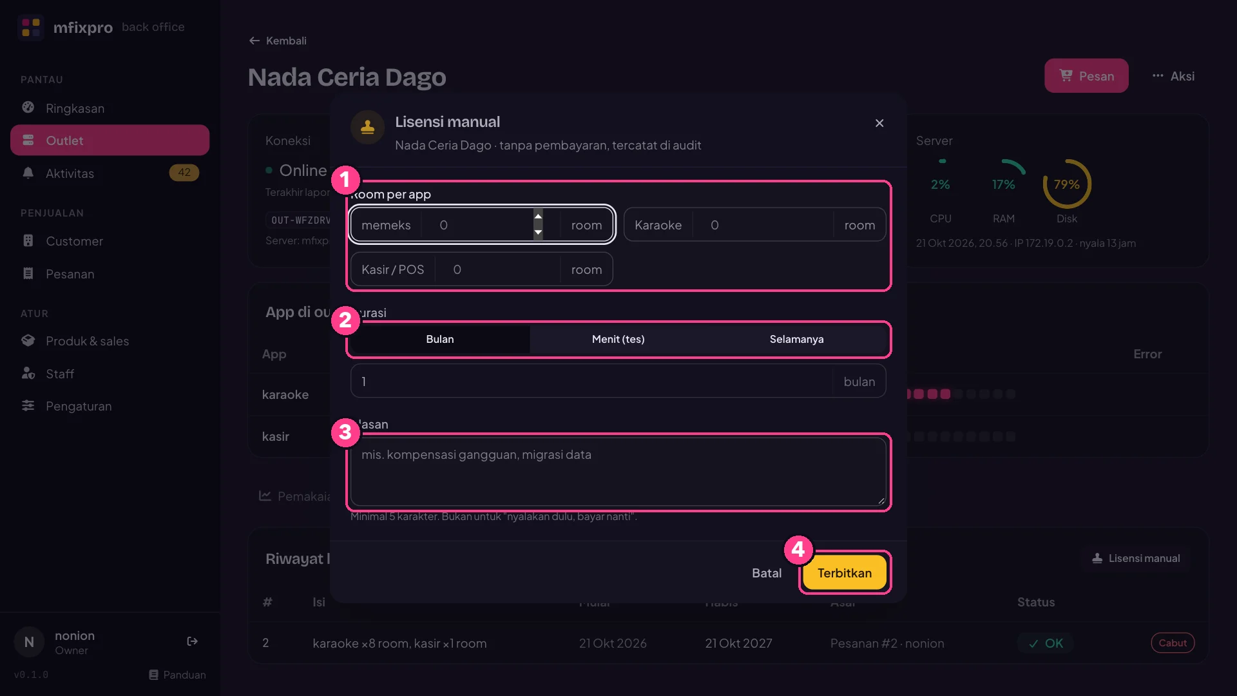Click the mfixpro logo icon

point(31,27)
